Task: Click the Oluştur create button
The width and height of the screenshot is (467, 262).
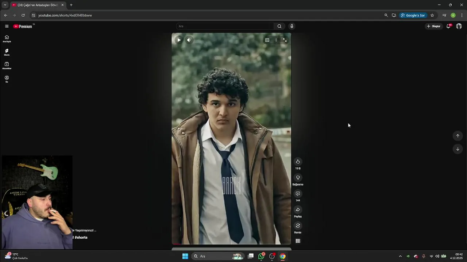Action: pyautogui.click(x=433, y=26)
